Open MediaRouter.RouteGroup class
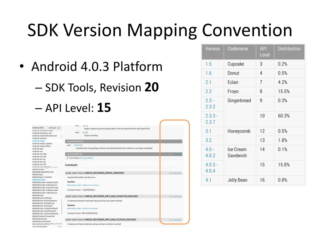Image resolution: width=320 pixels, height=240 pixels. [x=43, y=203]
